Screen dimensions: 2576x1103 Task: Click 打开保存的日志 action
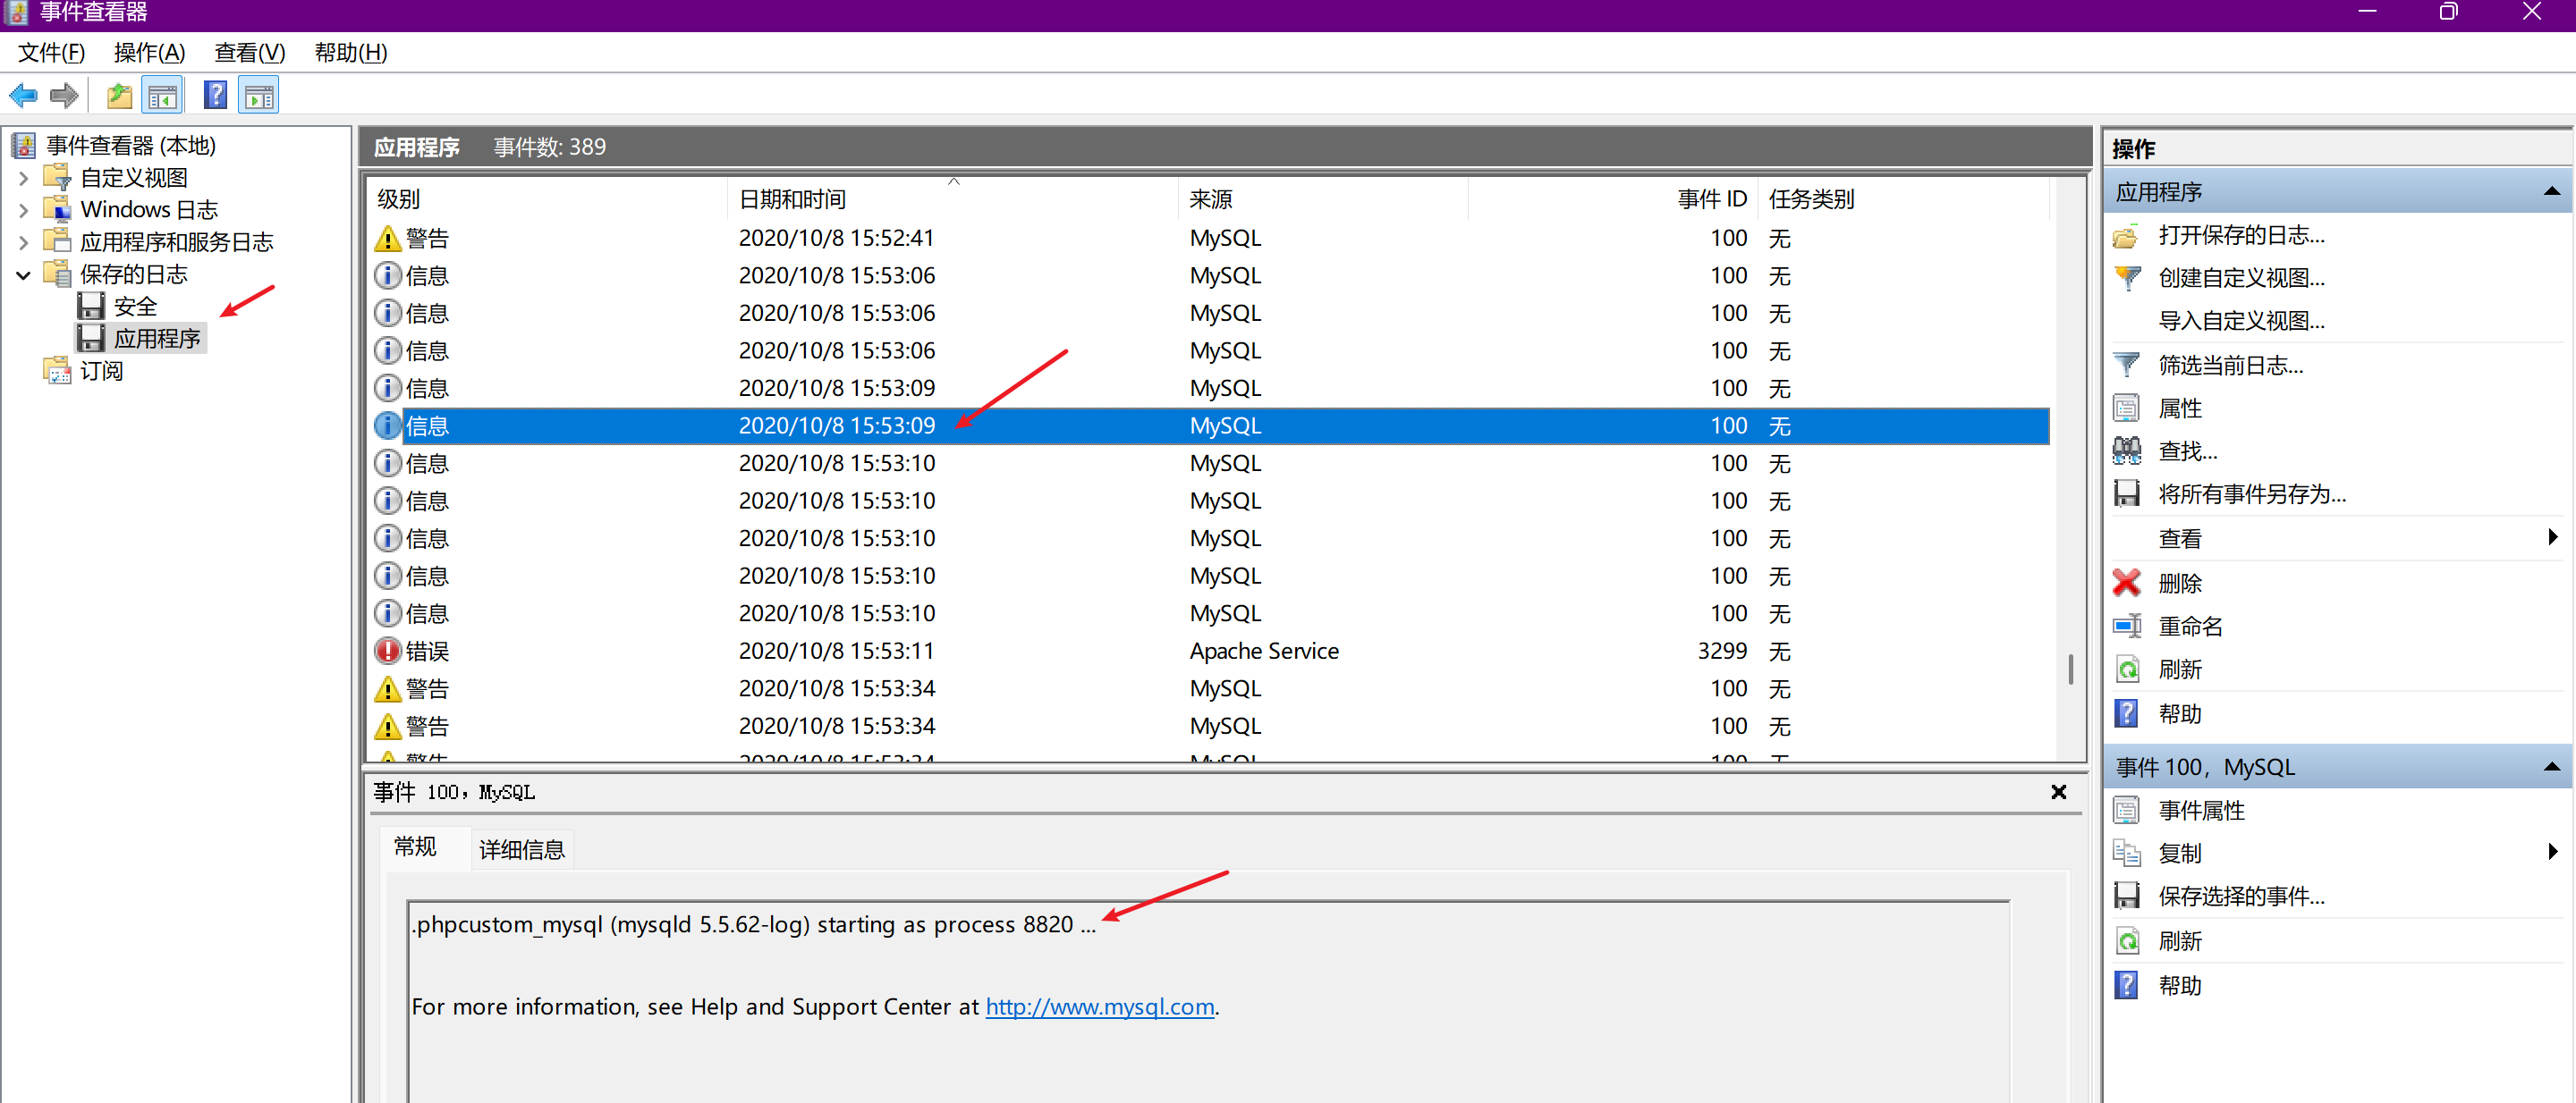click(2240, 235)
